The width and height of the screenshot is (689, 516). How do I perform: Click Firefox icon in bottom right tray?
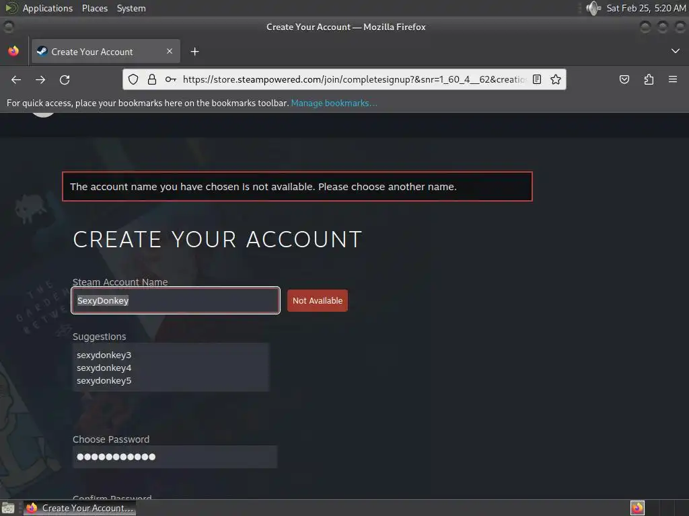click(x=637, y=508)
